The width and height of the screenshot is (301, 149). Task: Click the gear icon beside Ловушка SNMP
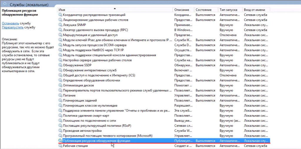point(60,25)
